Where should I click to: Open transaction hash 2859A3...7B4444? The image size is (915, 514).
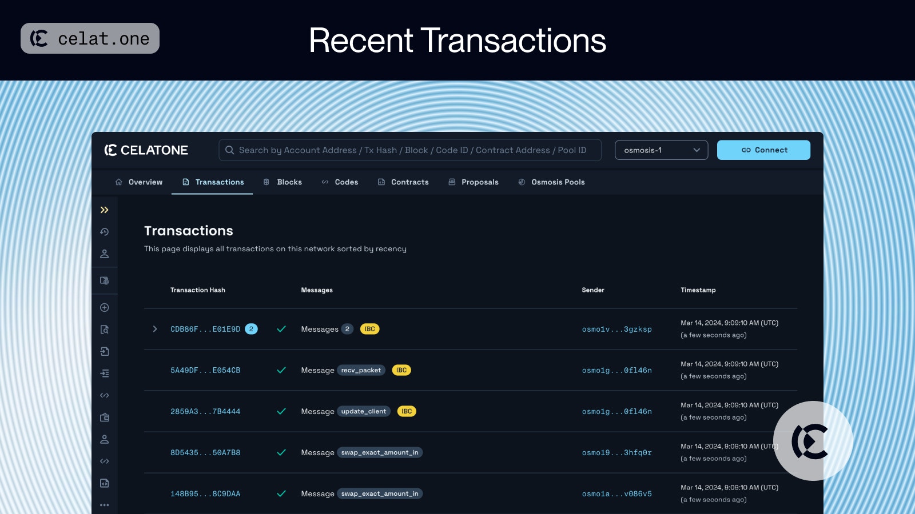coord(205,411)
